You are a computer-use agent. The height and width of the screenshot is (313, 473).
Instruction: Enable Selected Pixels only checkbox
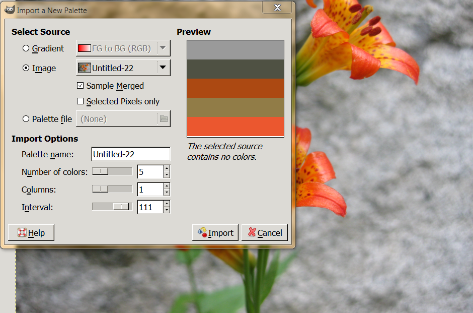tap(80, 101)
